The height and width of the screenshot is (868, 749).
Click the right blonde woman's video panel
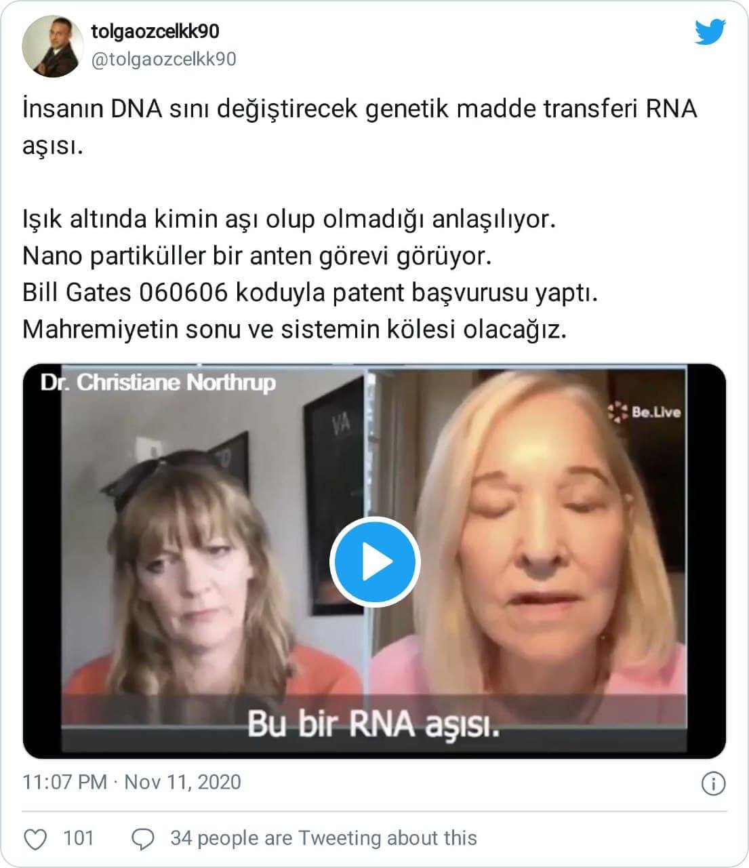[x=547, y=561]
